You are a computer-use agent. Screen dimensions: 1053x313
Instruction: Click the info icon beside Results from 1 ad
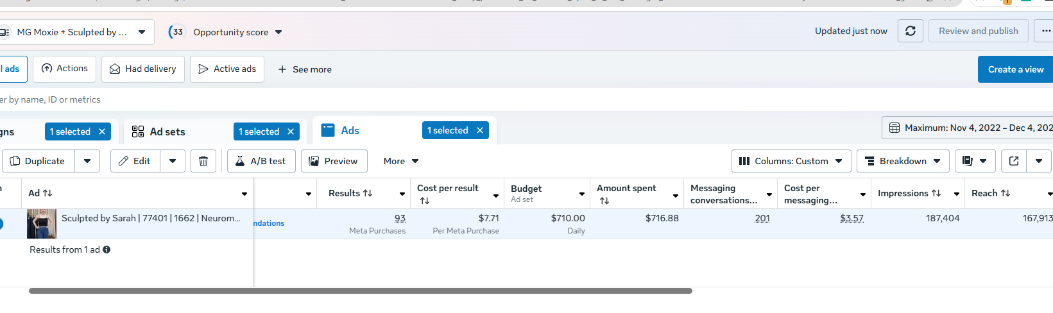[x=107, y=250]
